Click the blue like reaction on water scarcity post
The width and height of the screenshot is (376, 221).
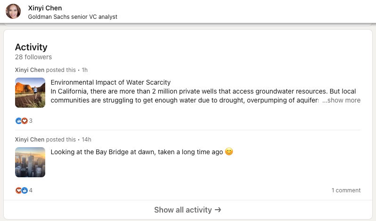[18, 121]
